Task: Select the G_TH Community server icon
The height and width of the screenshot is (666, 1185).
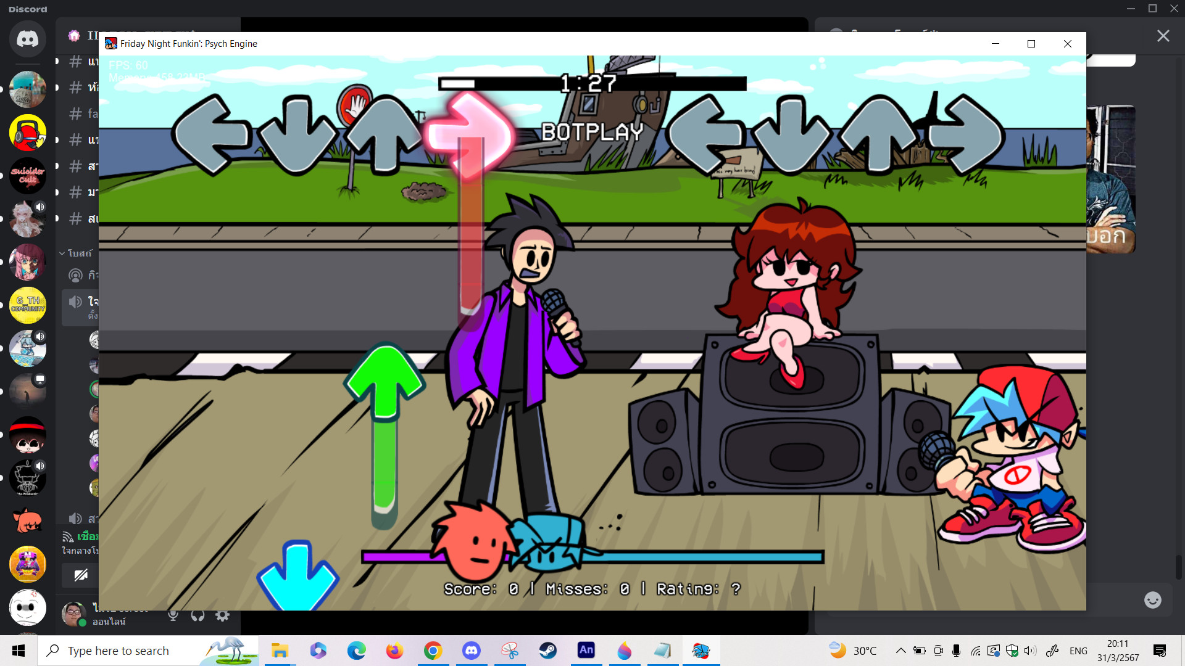Action: click(27, 305)
